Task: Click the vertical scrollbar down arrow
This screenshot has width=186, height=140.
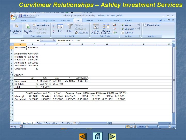Action: tap(174, 120)
